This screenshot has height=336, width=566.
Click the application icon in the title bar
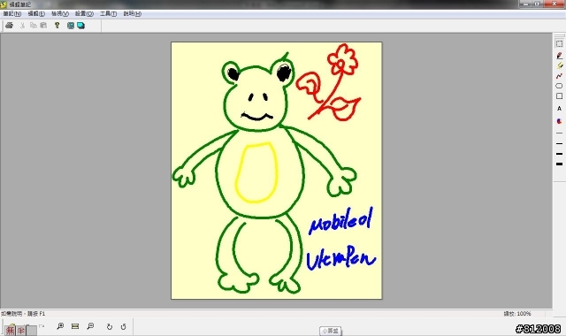(x=4, y=4)
